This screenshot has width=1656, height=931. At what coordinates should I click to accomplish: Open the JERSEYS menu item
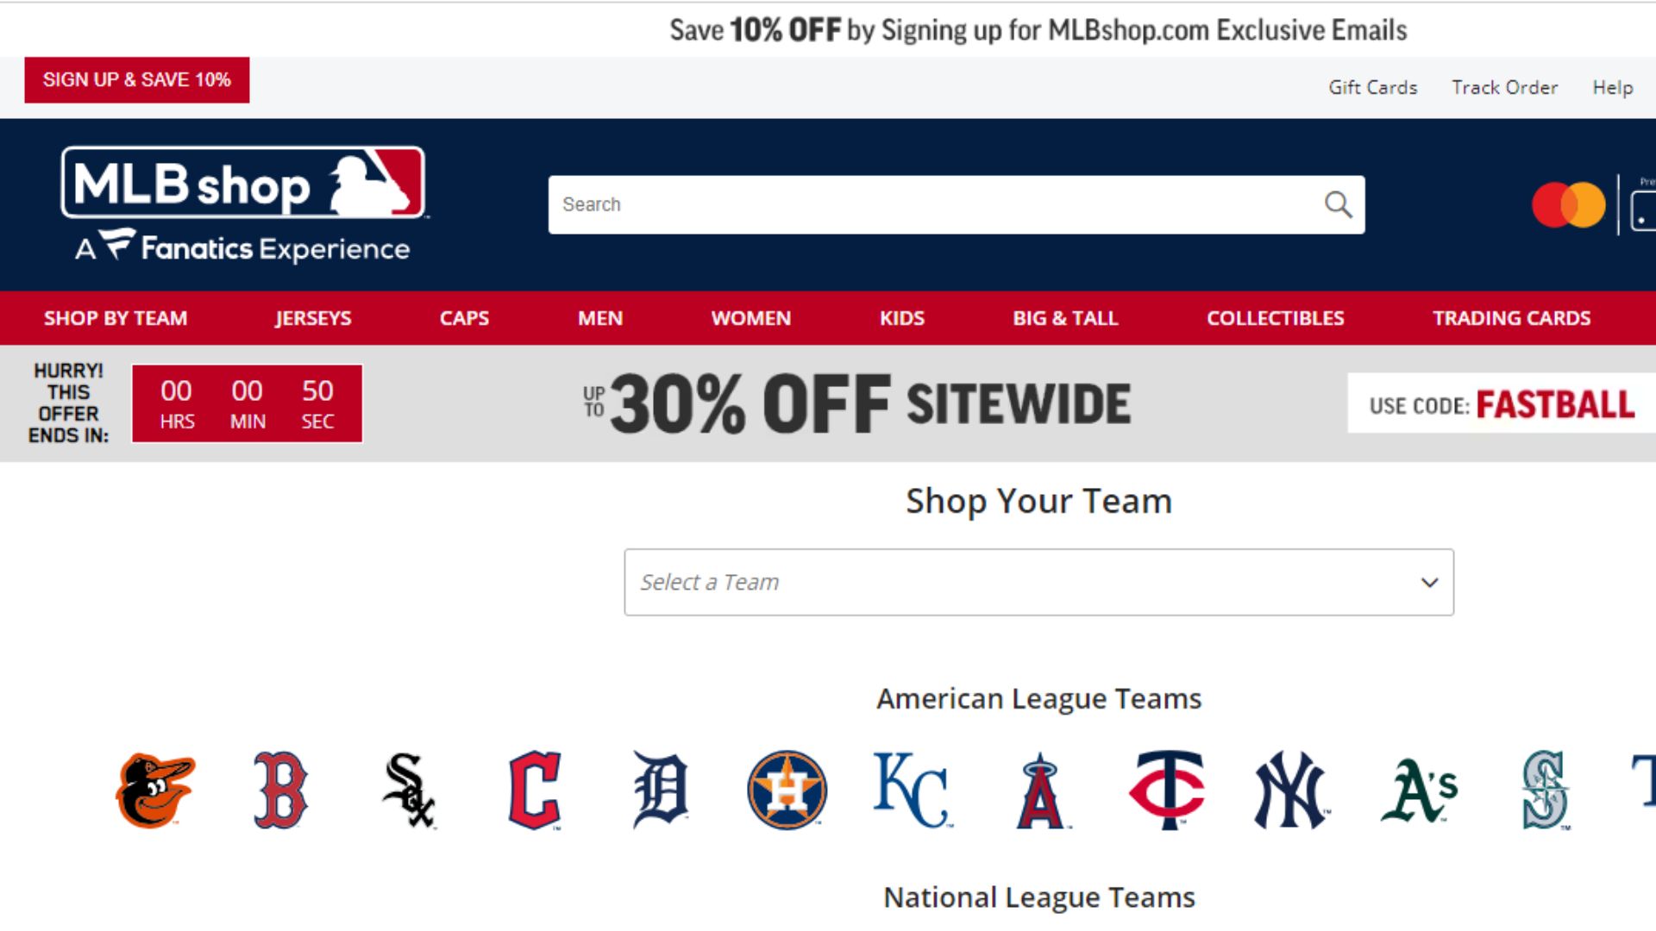(x=313, y=318)
